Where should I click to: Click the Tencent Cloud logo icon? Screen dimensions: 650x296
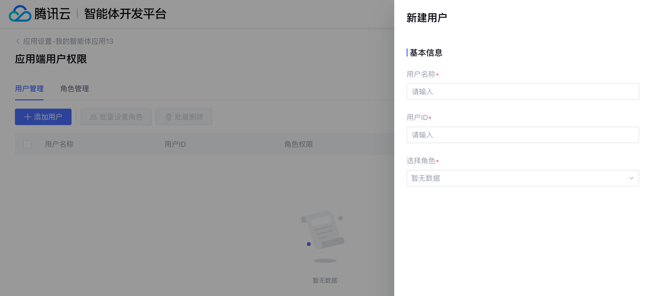20,14
